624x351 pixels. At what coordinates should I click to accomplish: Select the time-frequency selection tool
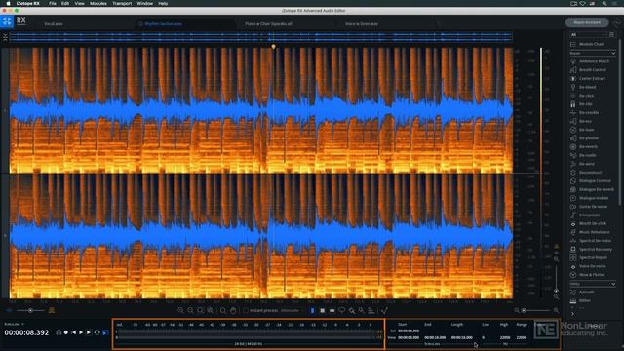click(323, 310)
